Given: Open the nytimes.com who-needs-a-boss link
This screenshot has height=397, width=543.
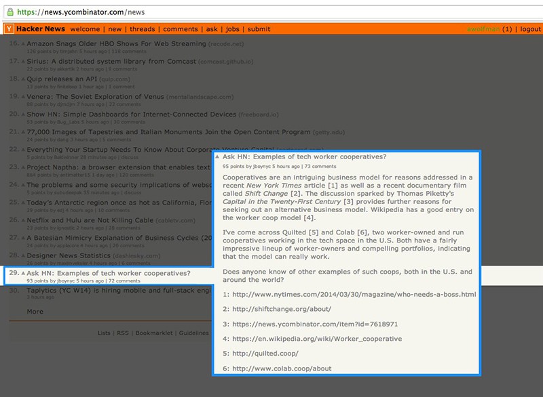Looking at the screenshot, I should coord(354,295).
